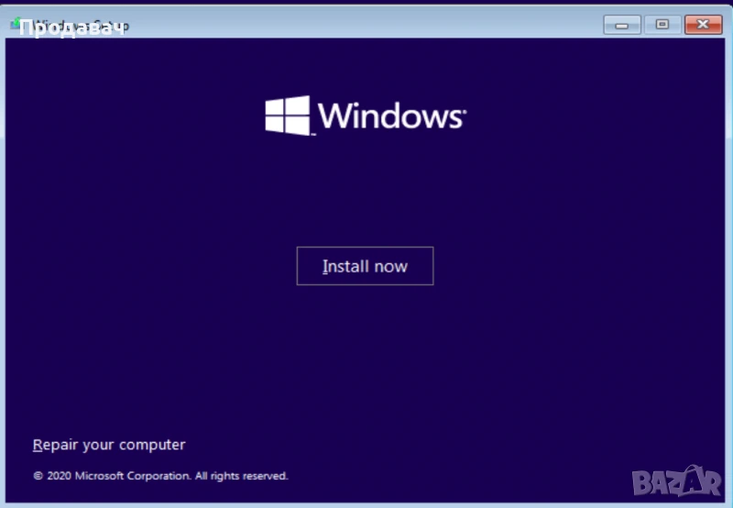Click blank area below the Install now button
This screenshot has height=508, width=733.
(x=365, y=358)
